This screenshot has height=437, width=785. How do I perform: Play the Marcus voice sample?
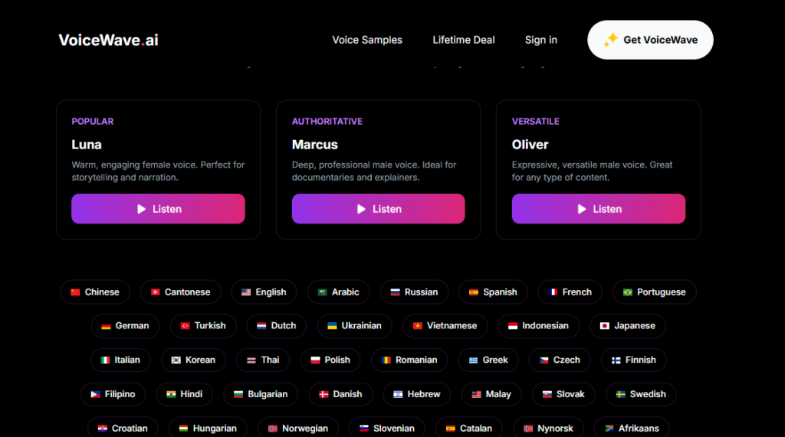click(x=379, y=208)
